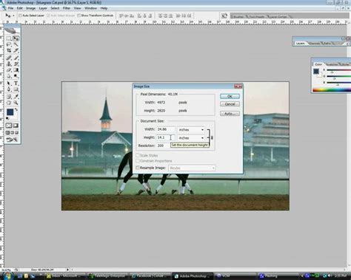Select the Type tool
Viewport: 351px width, 280px height.
[16, 83]
